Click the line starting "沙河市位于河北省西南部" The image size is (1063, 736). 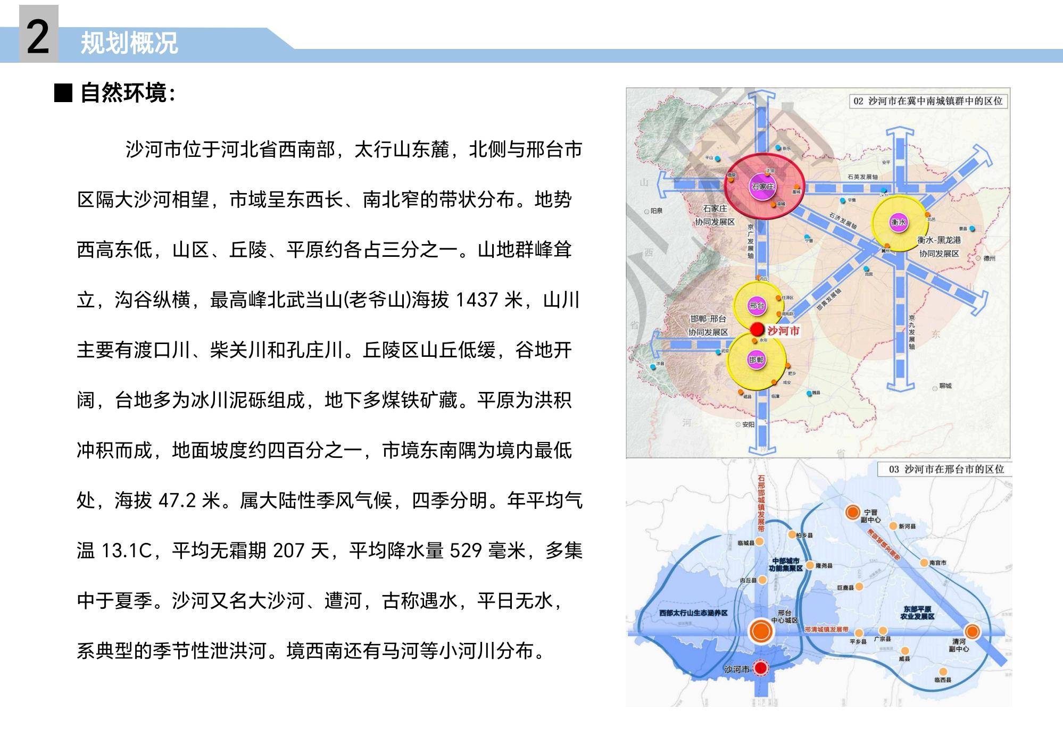pyautogui.click(x=354, y=150)
